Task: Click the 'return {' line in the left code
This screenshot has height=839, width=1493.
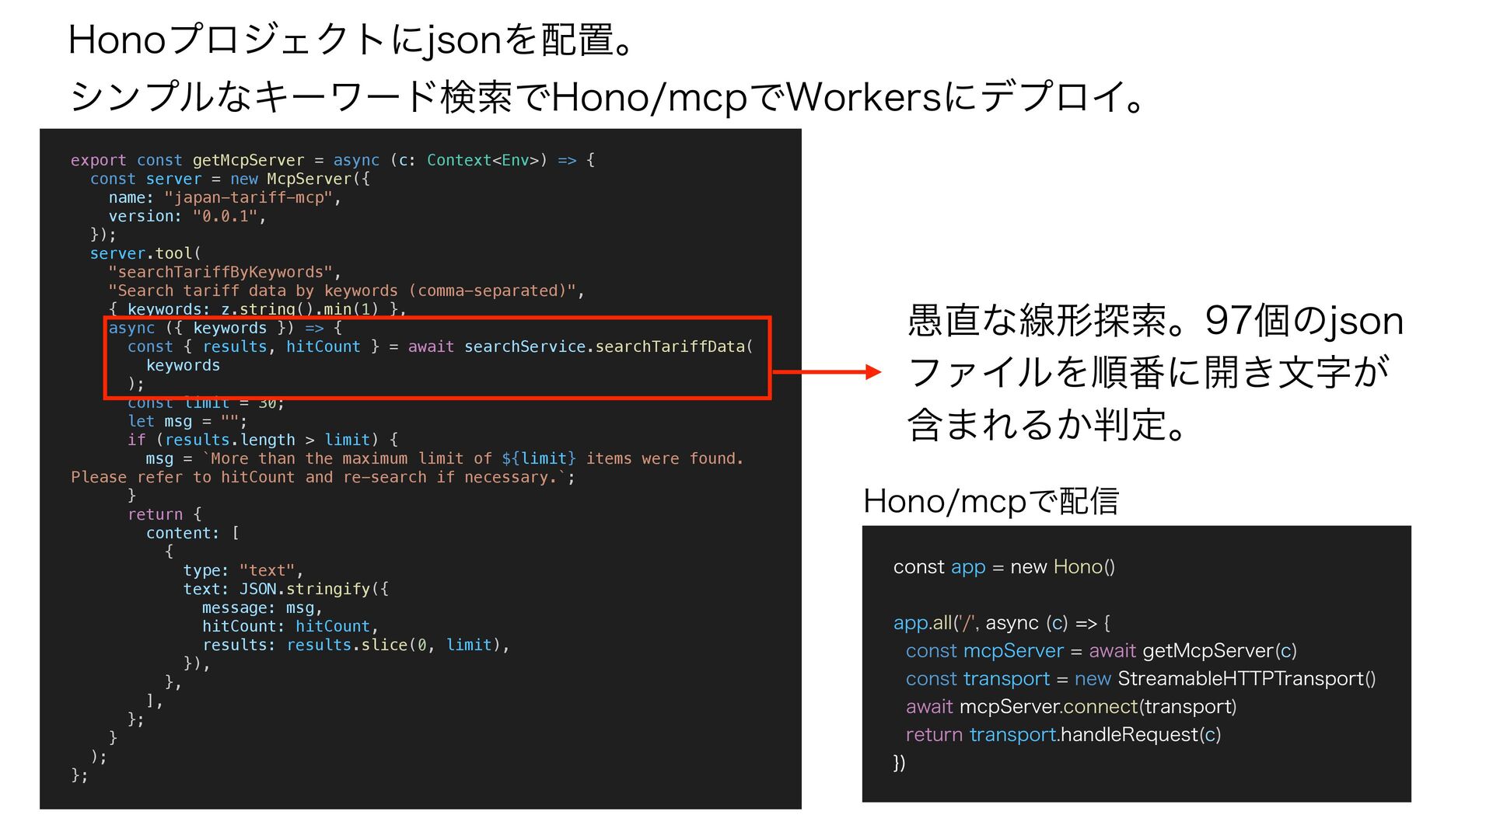Action: tap(165, 514)
